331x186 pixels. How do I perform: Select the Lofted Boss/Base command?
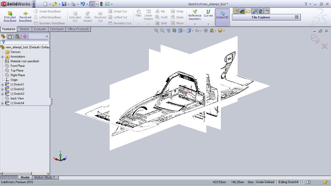(47, 17)
